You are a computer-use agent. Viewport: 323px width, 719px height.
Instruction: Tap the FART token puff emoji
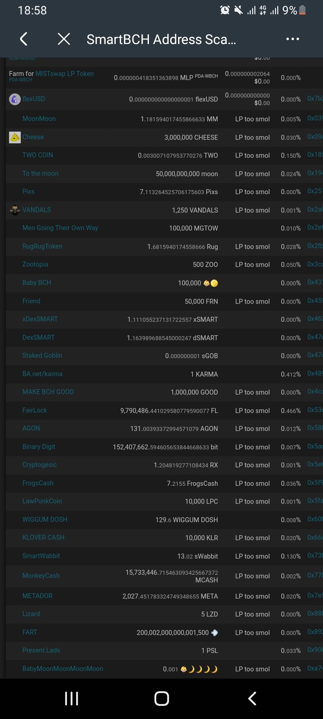click(x=214, y=633)
